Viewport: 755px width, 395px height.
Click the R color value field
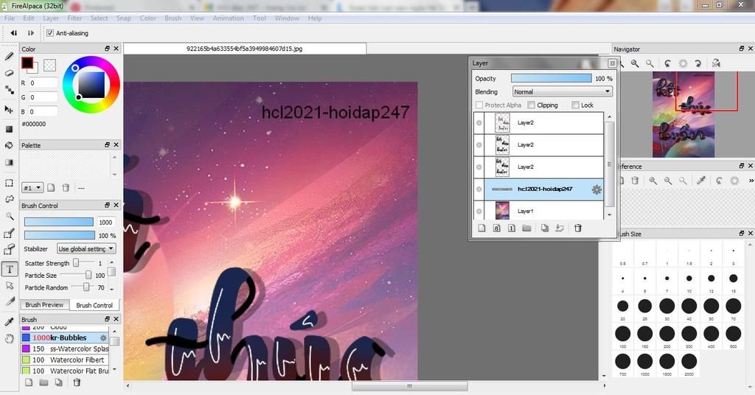pyautogui.click(x=43, y=83)
